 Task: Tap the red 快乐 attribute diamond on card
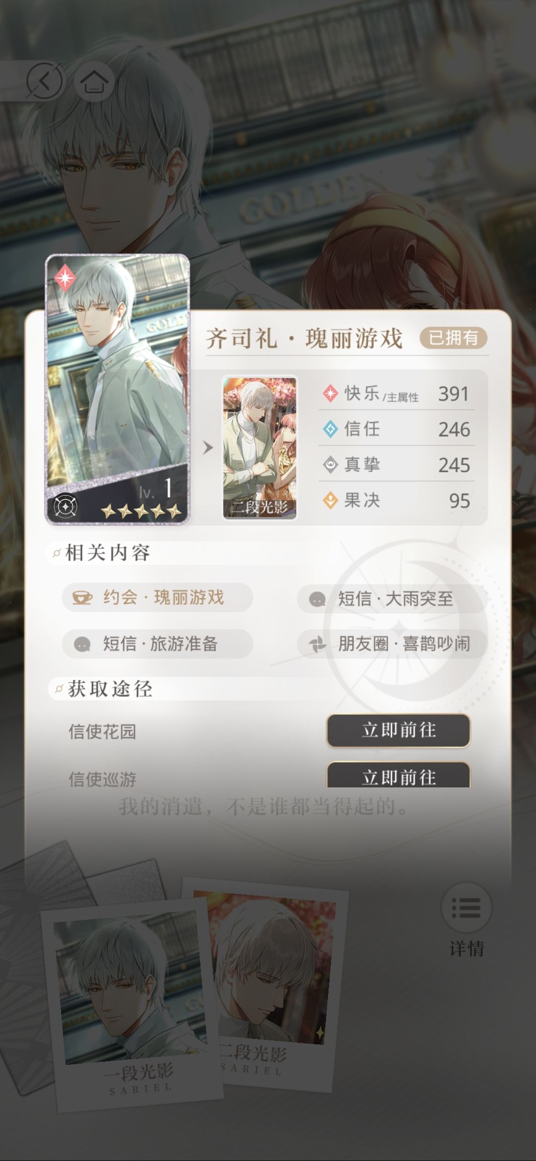(65, 278)
